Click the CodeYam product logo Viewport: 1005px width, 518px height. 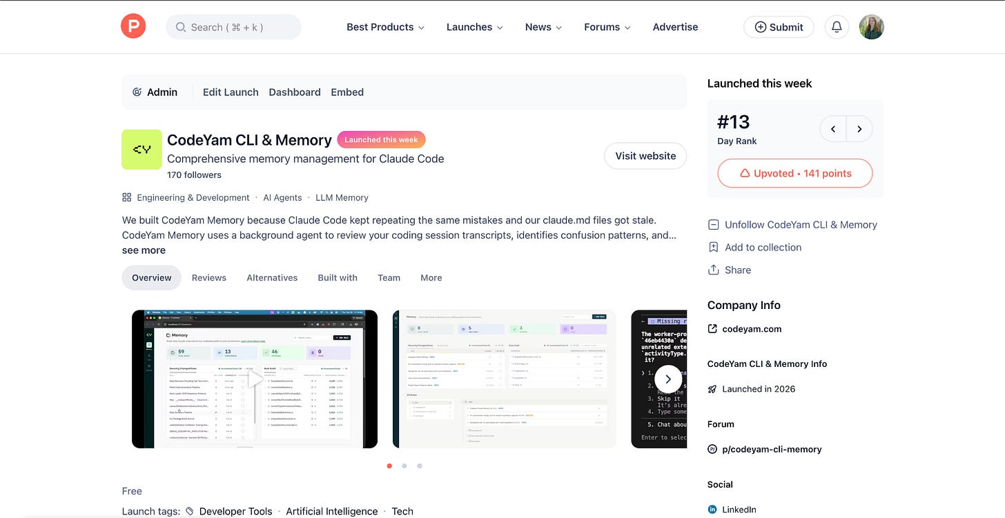[x=142, y=150]
